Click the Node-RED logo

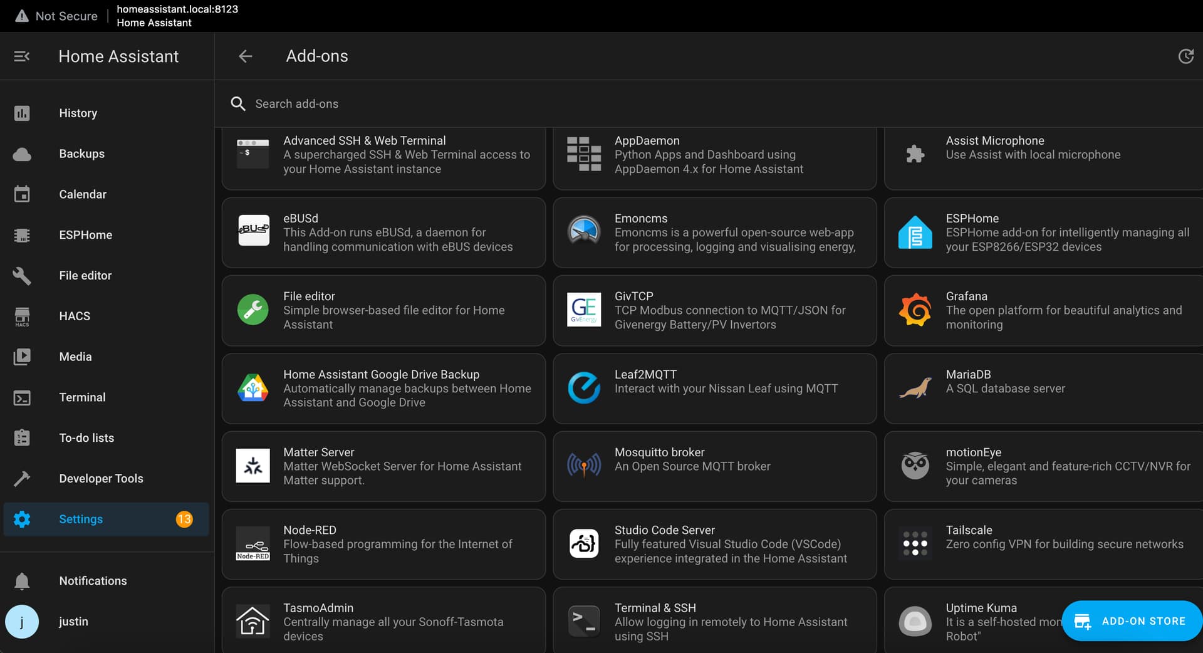pos(253,544)
